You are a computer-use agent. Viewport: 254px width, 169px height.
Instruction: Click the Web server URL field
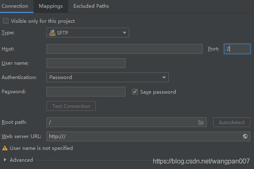point(143,136)
